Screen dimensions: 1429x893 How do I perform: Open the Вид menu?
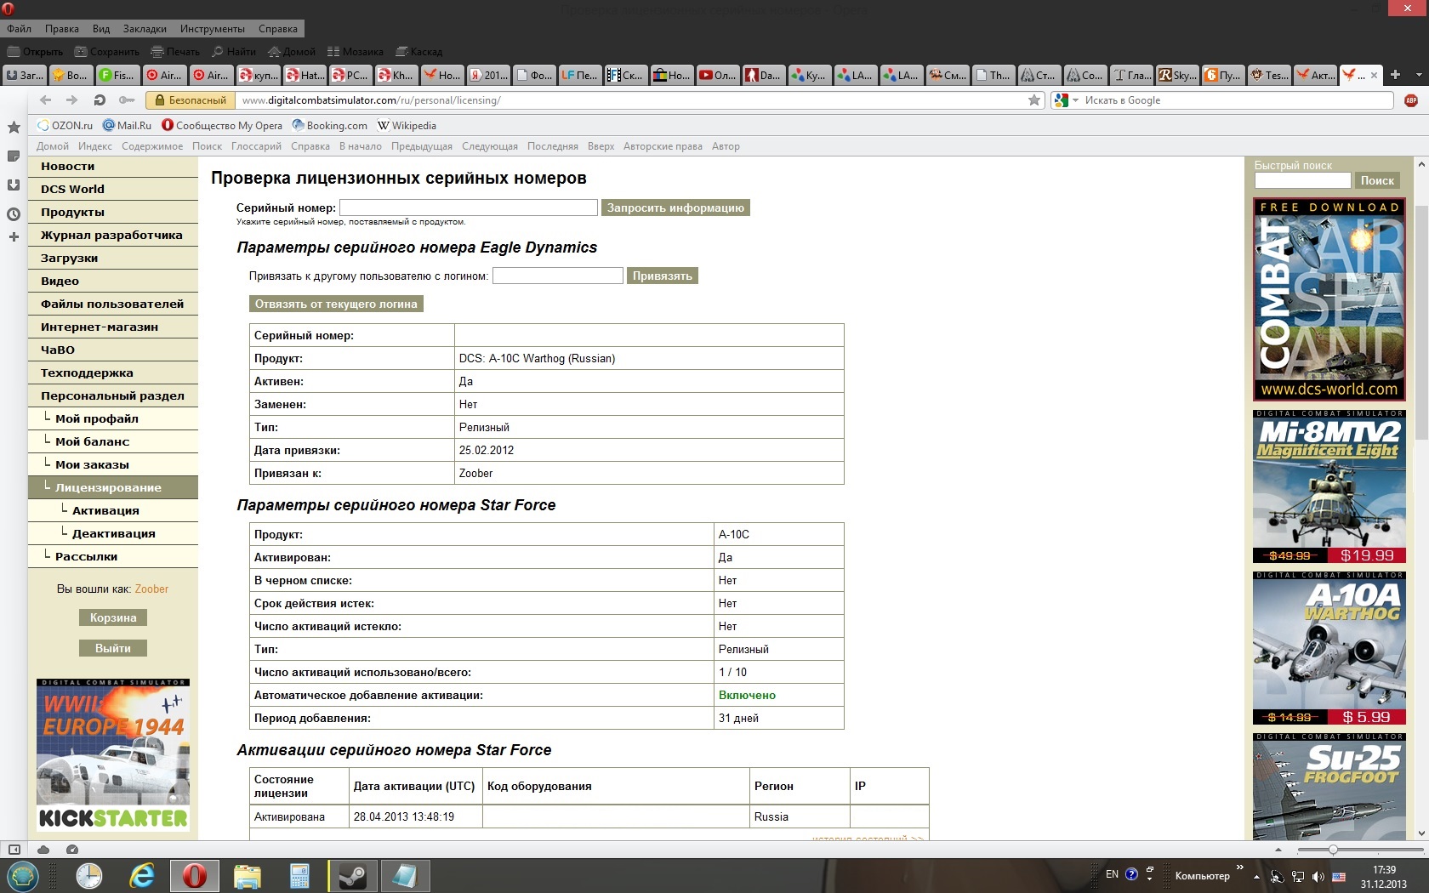101,28
